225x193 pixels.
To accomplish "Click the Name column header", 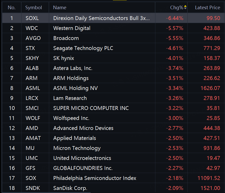I will (x=60, y=7).
